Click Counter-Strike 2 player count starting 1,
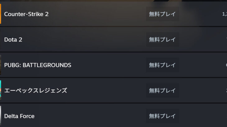The image size is (227, 127). (225, 14)
